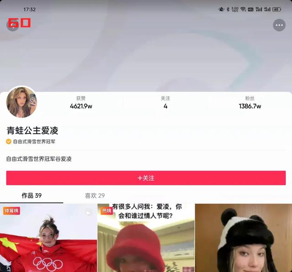Open the red hat 情人节 video

(146, 238)
